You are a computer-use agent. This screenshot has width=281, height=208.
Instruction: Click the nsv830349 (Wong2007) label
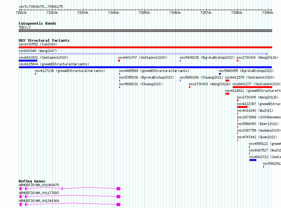[38, 51]
